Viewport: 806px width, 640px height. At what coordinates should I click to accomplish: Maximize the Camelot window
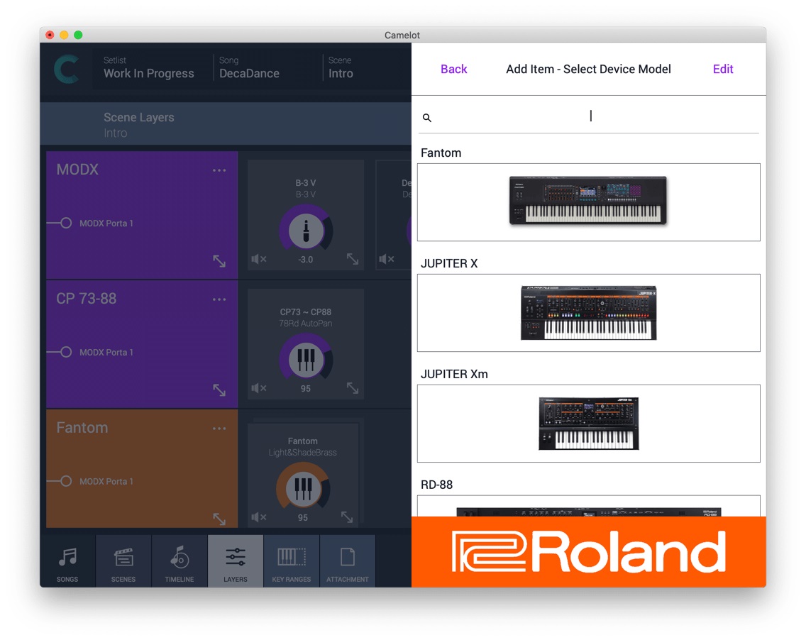[x=78, y=35]
